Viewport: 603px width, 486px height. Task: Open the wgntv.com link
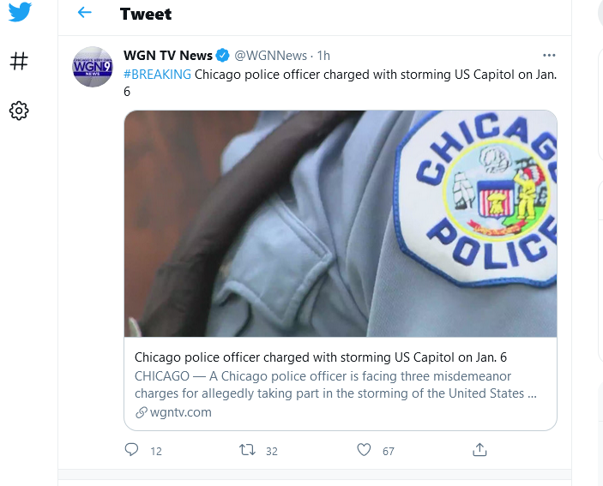[174, 412]
